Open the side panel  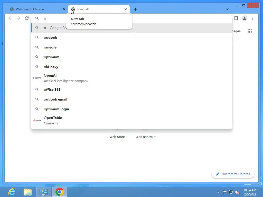pyautogui.click(x=236, y=18)
